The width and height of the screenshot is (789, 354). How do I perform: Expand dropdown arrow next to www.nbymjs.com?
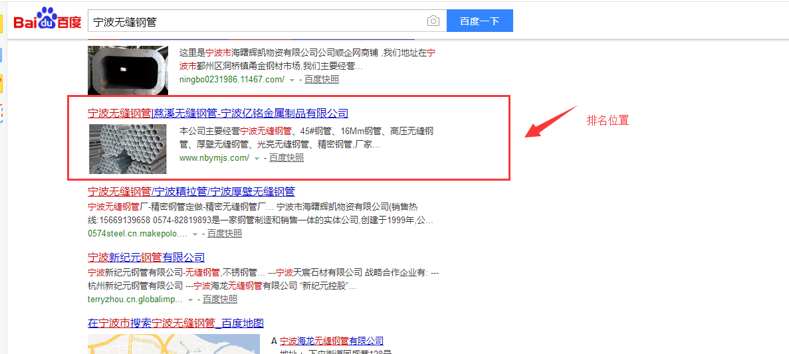257,159
